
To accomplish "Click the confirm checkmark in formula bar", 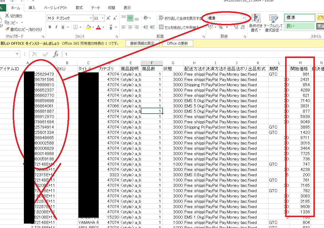I will 45,54.
